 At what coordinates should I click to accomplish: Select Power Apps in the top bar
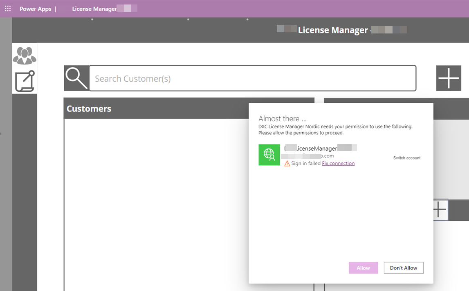coord(36,9)
